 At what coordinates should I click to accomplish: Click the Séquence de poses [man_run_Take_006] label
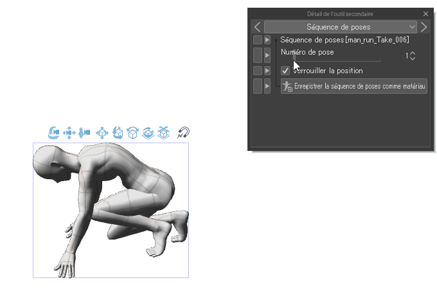click(x=344, y=40)
